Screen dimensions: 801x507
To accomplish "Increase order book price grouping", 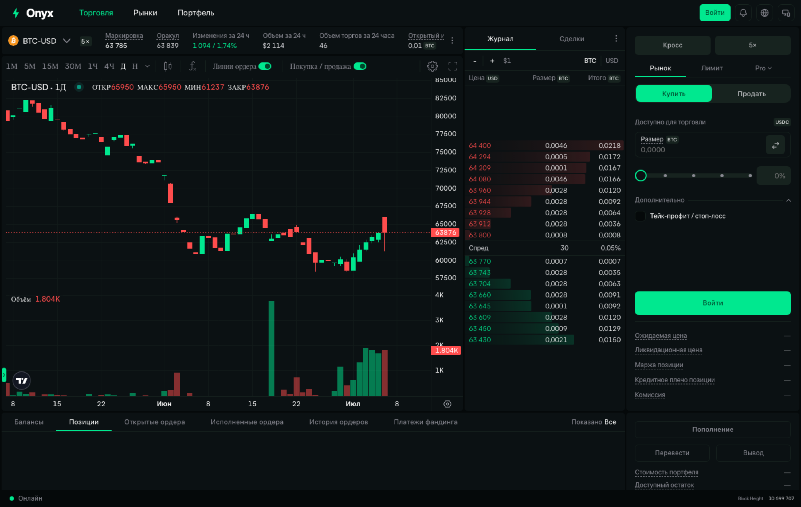I will (492, 61).
